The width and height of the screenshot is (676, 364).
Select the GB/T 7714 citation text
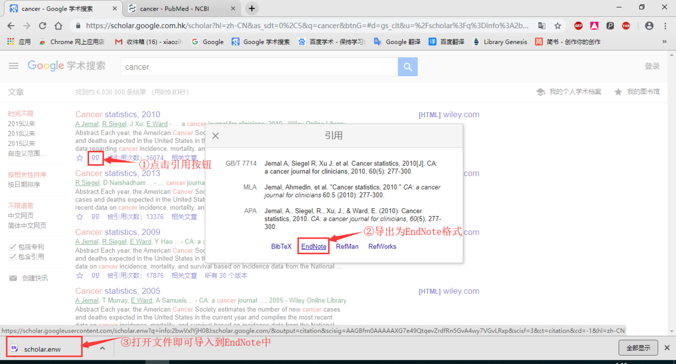pyautogui.click(x=351, y=167)
